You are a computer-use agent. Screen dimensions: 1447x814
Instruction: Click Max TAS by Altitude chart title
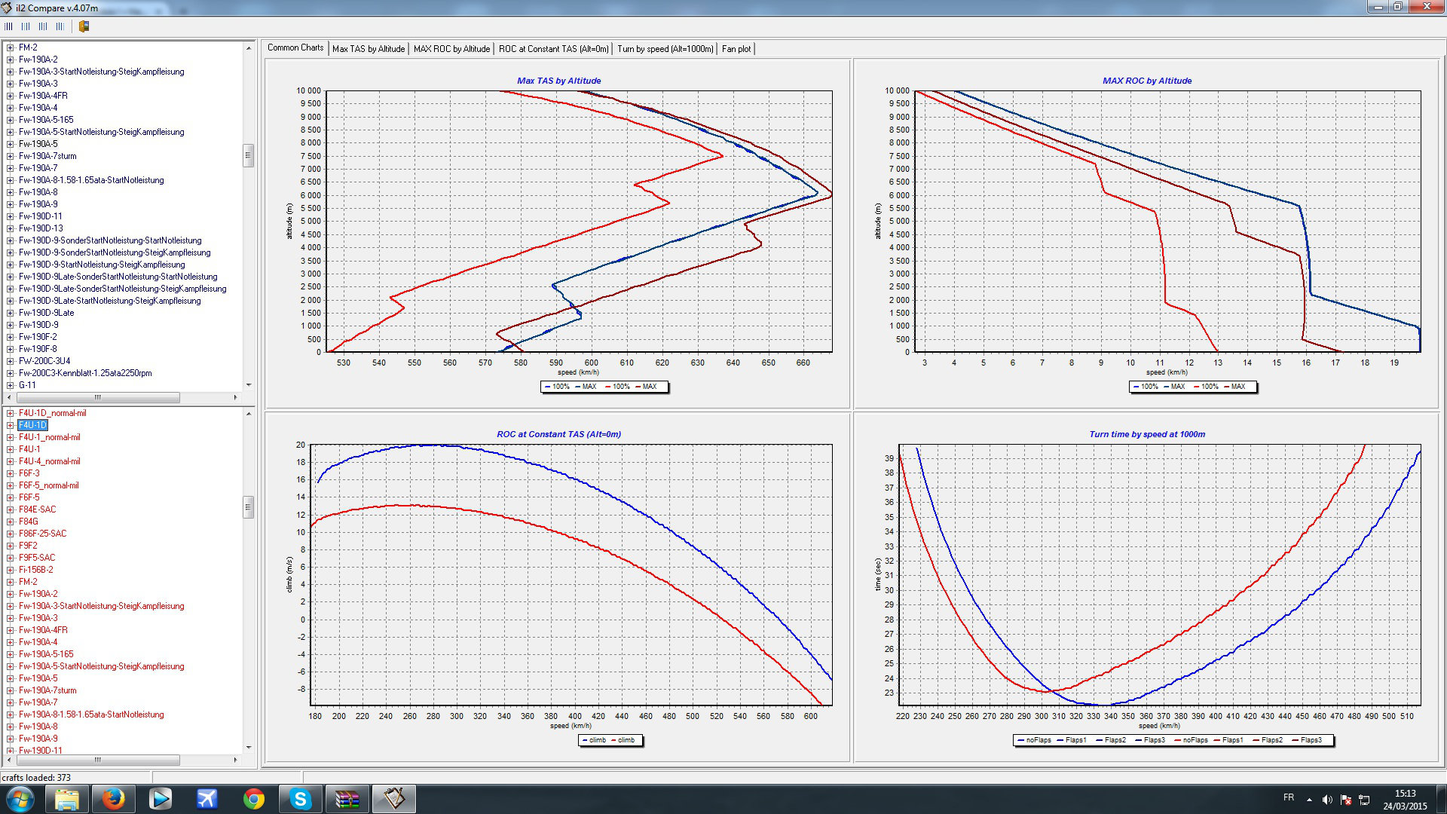[558, 81]
